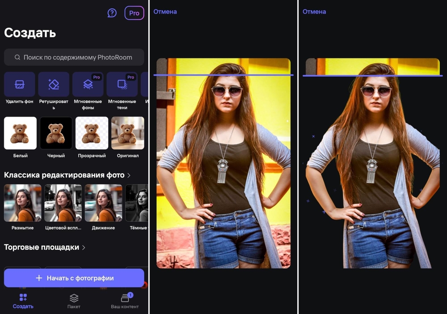Choose the Instant Backgrounds tool

[x=88, y=84]
